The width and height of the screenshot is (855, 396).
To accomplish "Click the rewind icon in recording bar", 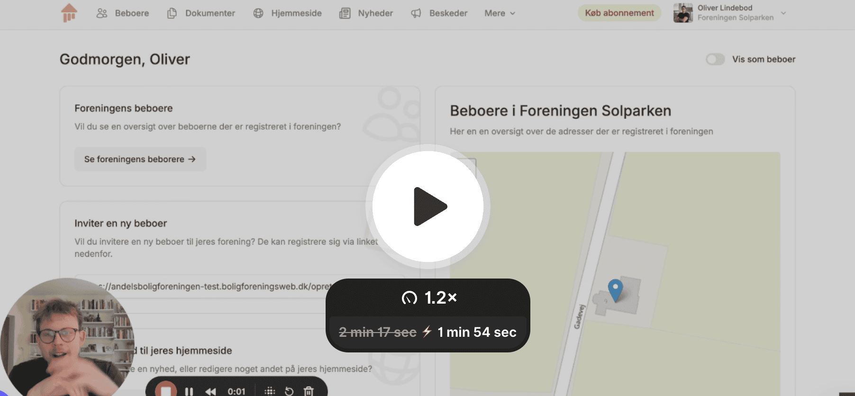I will click(210, 391).
